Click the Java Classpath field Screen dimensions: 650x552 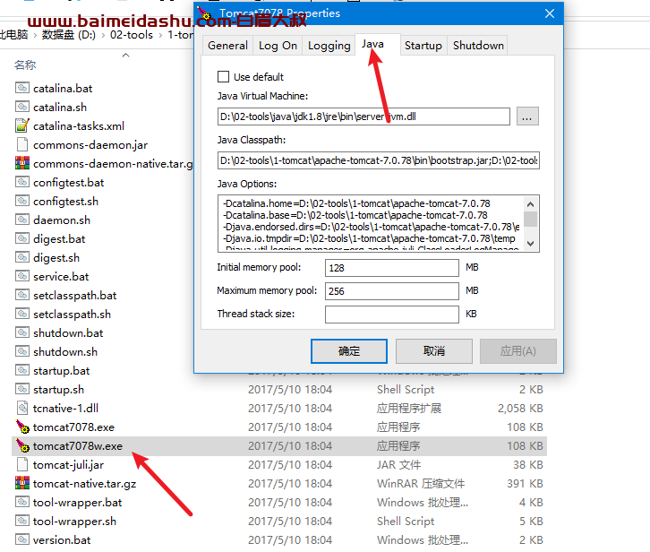pos(379,160)
